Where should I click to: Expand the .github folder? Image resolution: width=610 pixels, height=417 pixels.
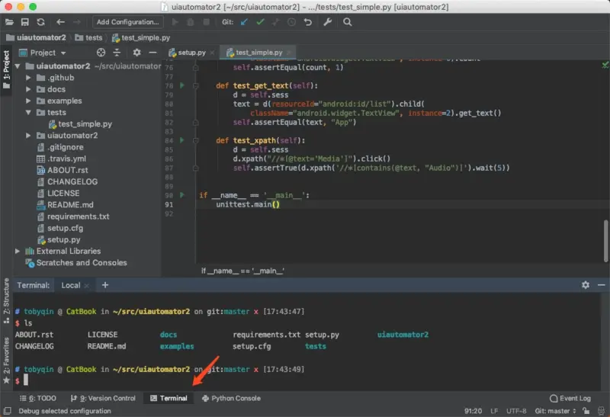tap(28, 78)
